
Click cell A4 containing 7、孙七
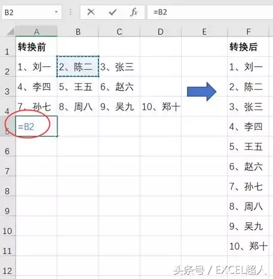pos(36,106)
